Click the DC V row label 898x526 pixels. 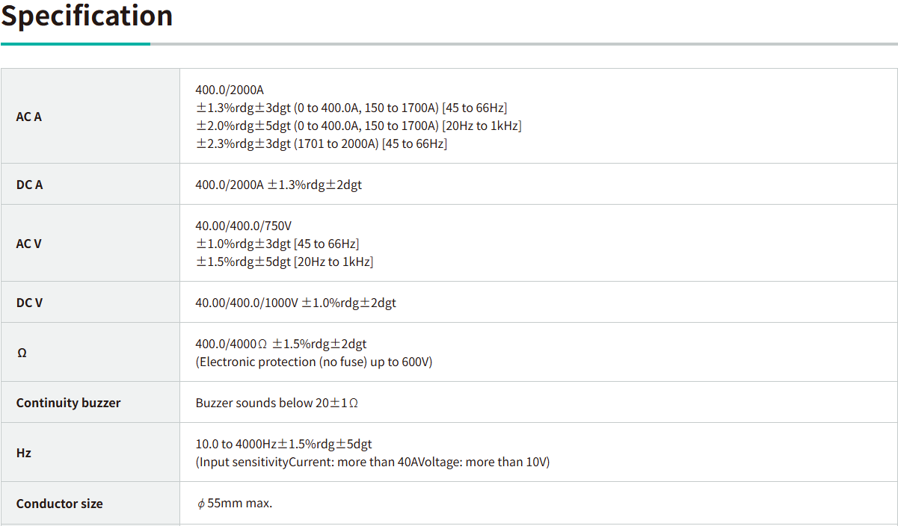point(30,303)
